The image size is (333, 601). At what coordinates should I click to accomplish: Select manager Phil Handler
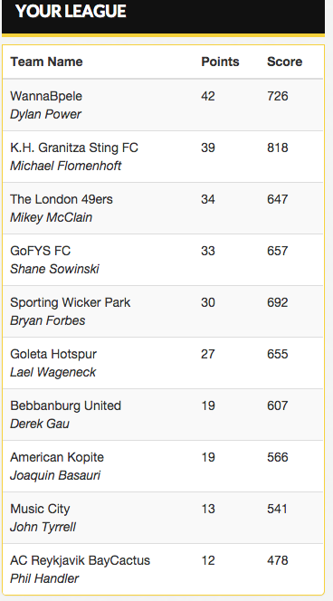44,578
